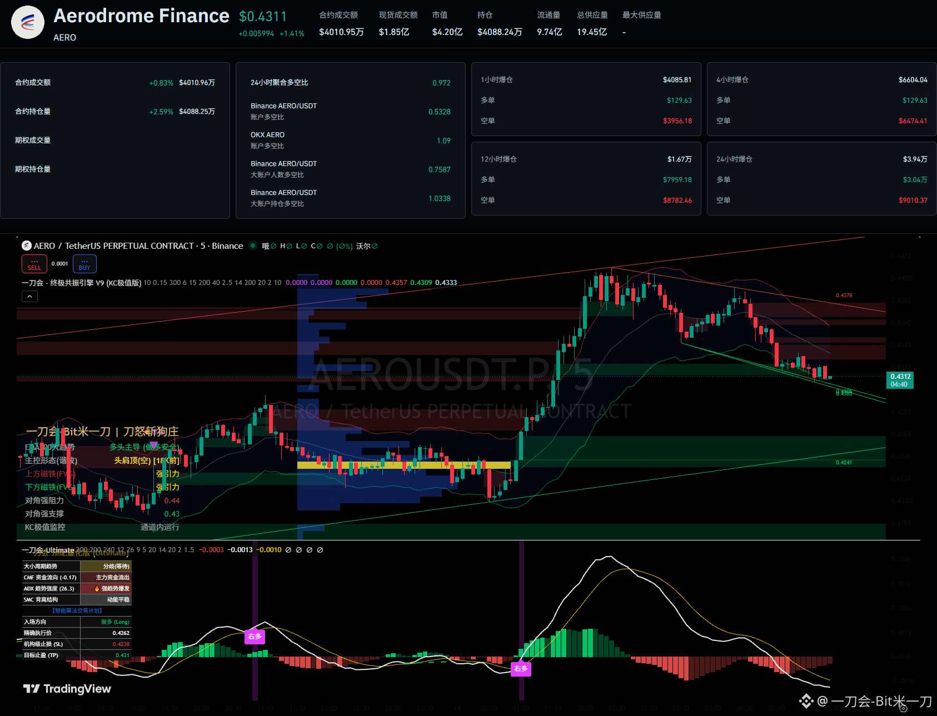Click the +1.41% price change
This screenshot has height=716, width=937.
tap(292, 34)
